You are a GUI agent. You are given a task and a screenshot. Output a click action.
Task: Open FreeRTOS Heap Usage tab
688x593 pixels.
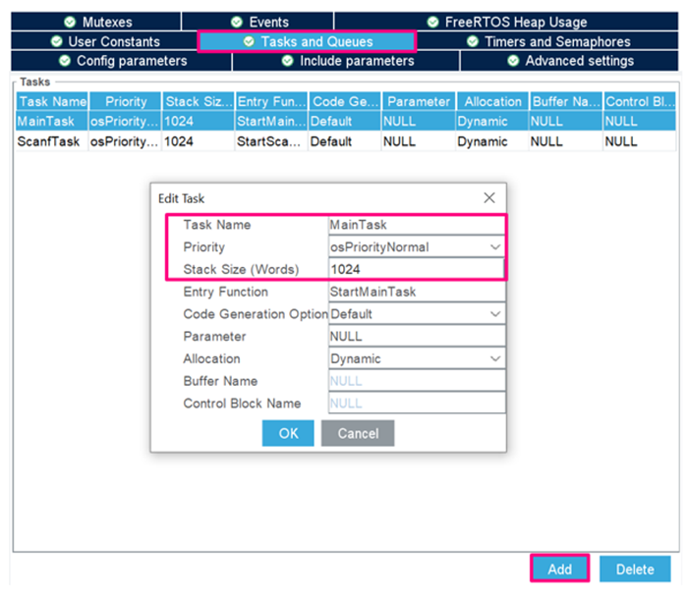click(507, 22)
